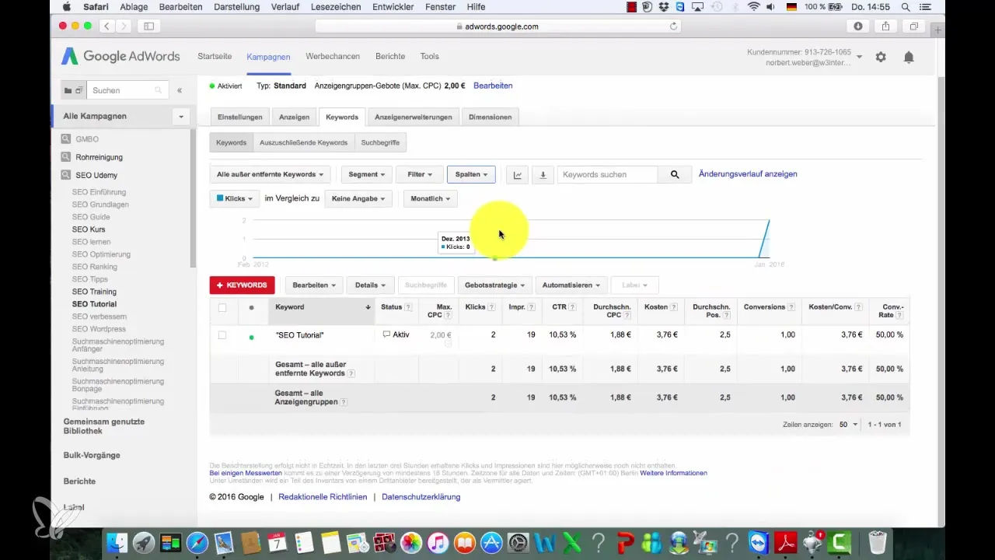Image resolution: width=995 pixels, height=560 pixels.
Task: Open the Monatlich interval dropdown
Action: [x=430, y=198]
